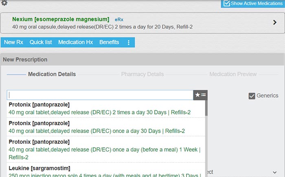Jump to the Medication Preview step

tap(233, 74)
